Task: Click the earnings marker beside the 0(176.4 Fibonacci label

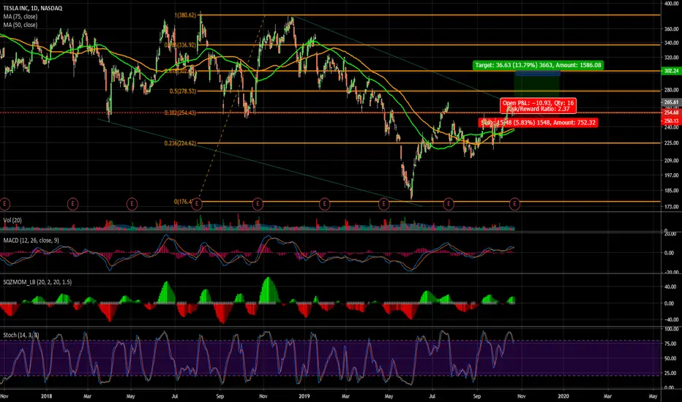Action: [197, 203]
